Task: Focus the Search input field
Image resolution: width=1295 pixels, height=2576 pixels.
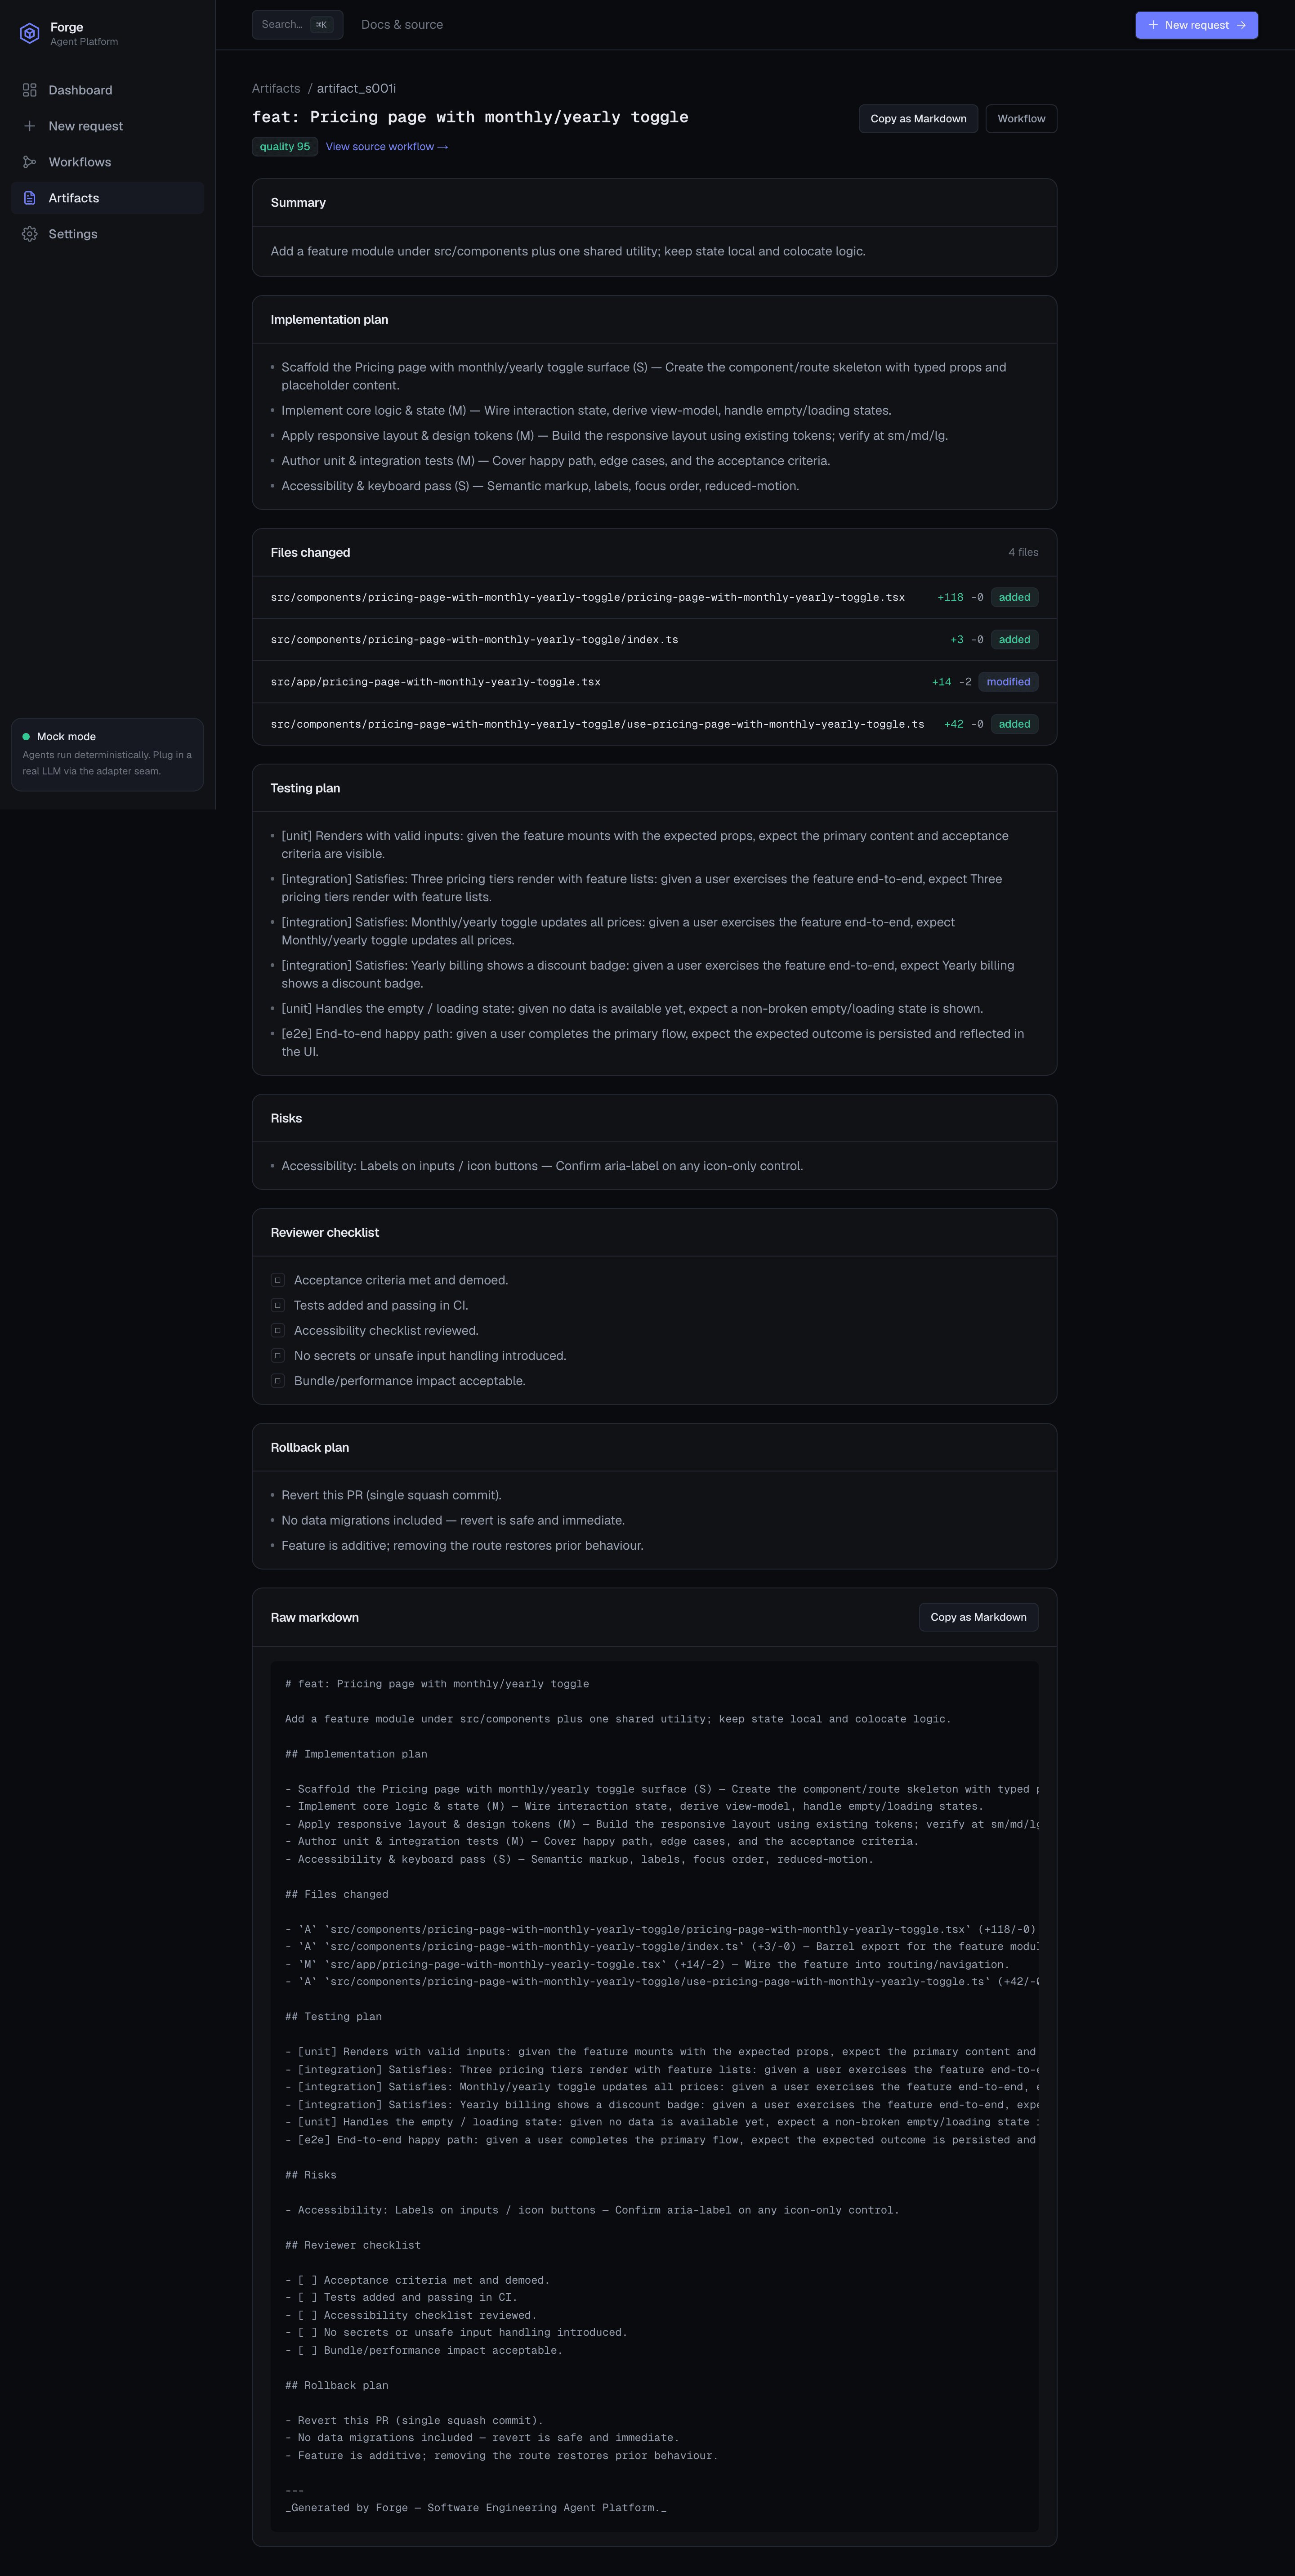Action: [297, 25]
